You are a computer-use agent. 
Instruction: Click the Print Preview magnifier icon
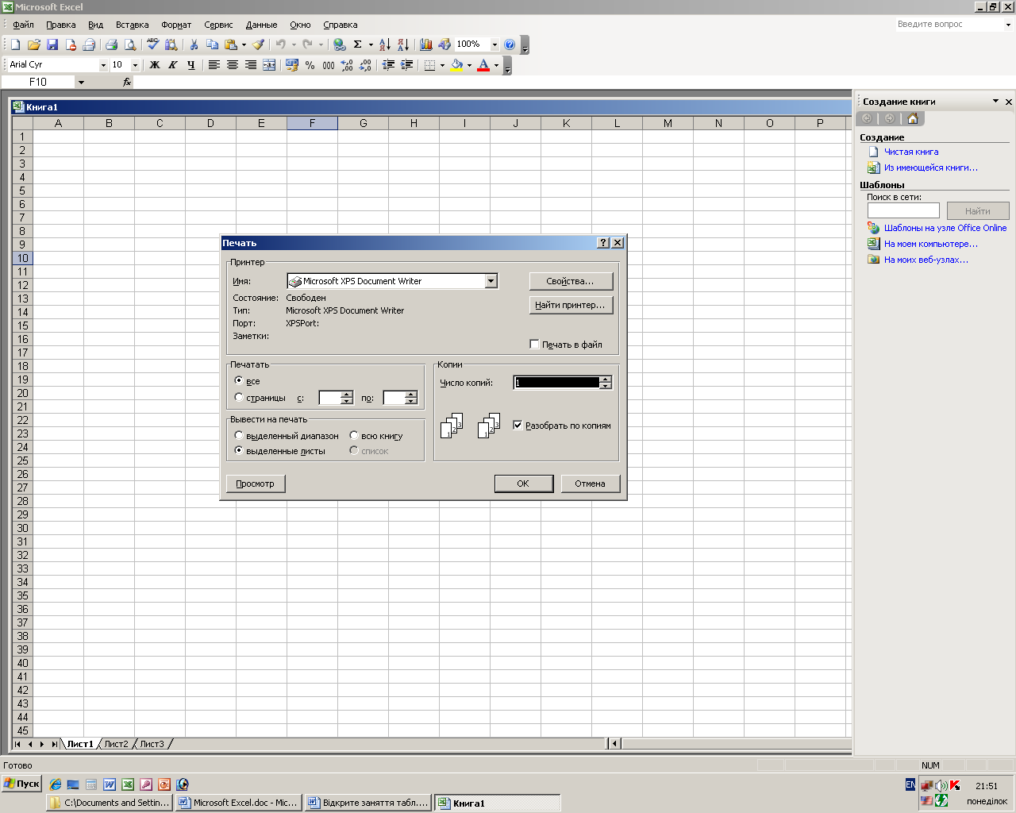(x=130, y=44)
